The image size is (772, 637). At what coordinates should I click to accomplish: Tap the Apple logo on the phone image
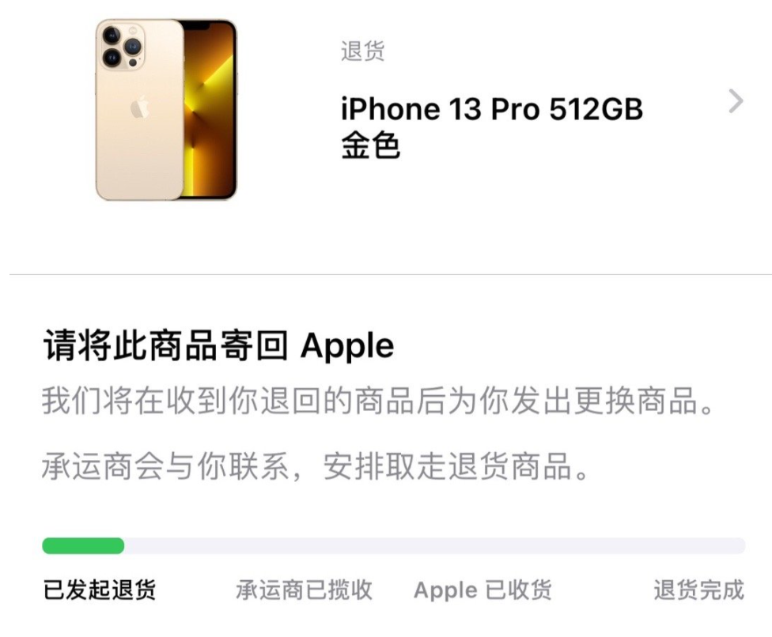[140, 107]
